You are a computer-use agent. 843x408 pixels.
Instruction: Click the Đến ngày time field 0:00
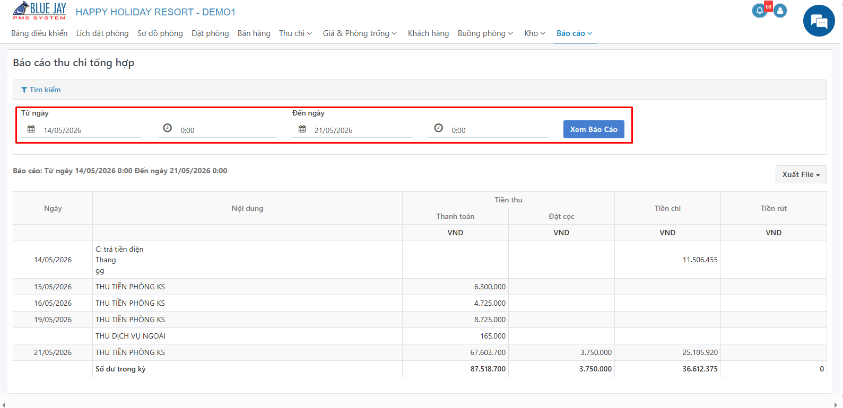point(499,130)
